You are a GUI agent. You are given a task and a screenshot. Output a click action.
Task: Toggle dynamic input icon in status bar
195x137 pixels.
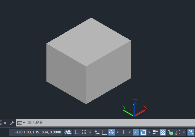(97, 132)
